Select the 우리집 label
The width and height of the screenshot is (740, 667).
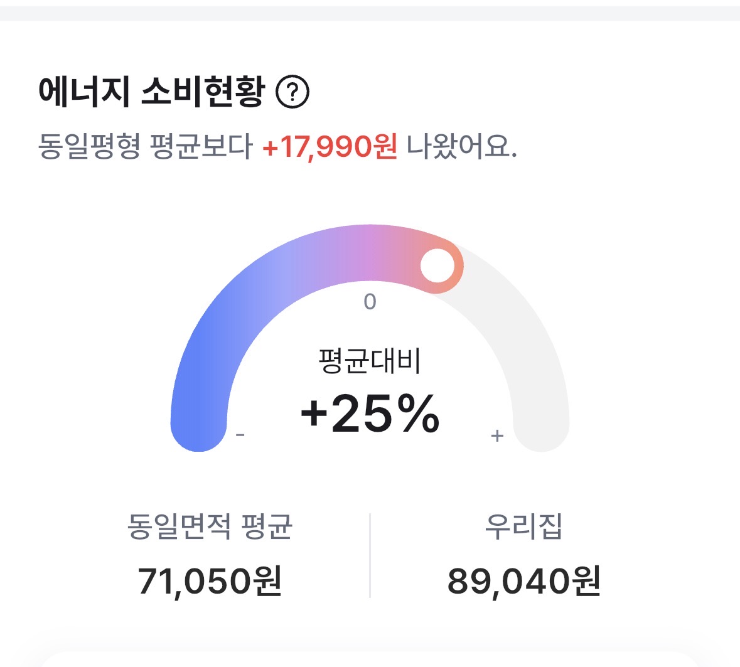point(523,526)
